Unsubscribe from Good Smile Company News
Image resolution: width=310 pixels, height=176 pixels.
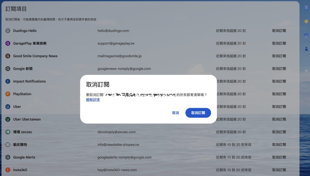pyautogui.click(x=279, y=56)
